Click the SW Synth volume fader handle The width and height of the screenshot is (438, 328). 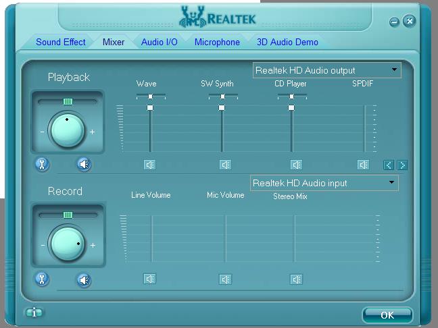[222, 108]
